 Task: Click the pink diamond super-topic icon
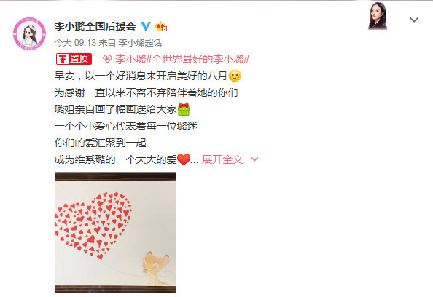[x=107, y=59]
